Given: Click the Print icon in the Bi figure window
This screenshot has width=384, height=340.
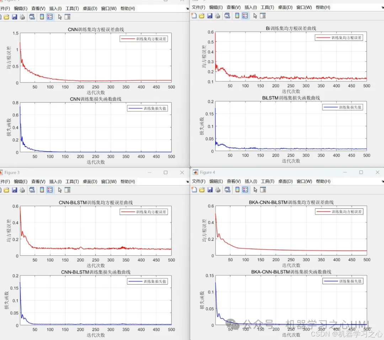Looking at the screenshot, I should pyautogui.click(x=218, y=16).
